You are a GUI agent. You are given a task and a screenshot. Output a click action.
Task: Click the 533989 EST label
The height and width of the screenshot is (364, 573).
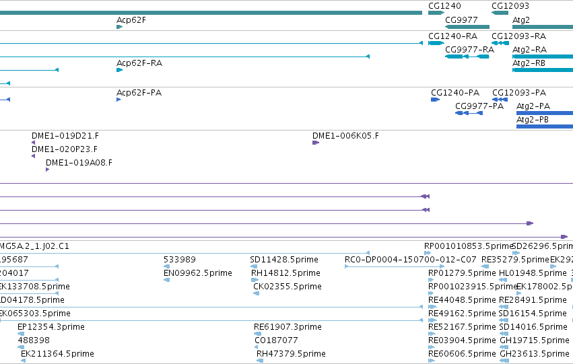(179, 260)
